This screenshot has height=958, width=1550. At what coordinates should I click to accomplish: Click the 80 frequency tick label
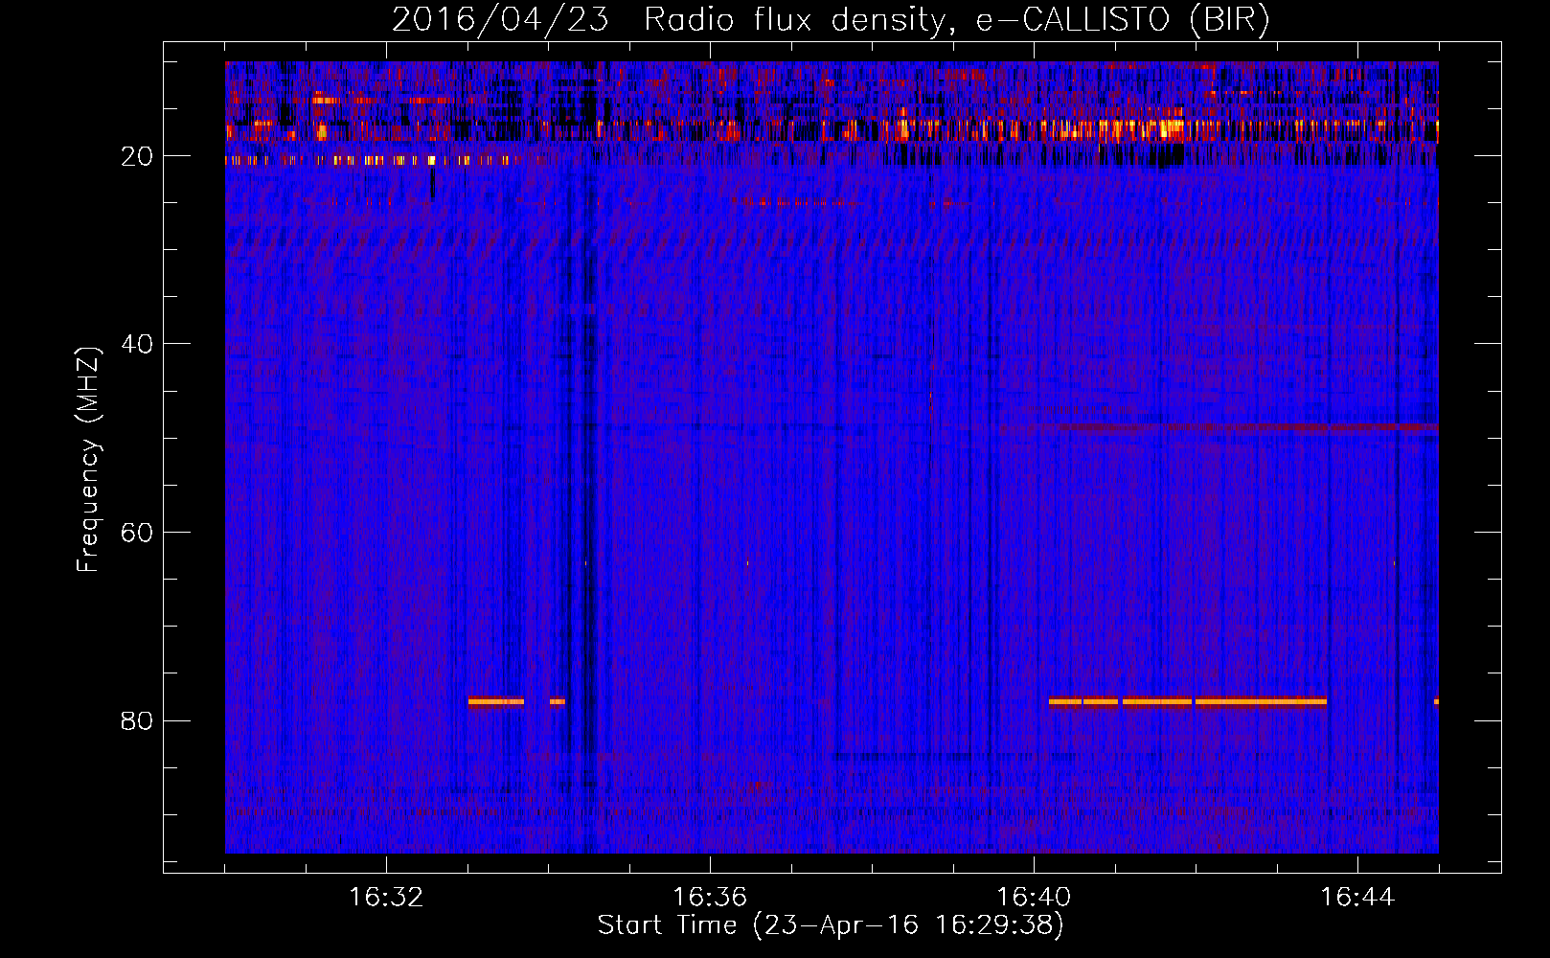coord(137,720)
